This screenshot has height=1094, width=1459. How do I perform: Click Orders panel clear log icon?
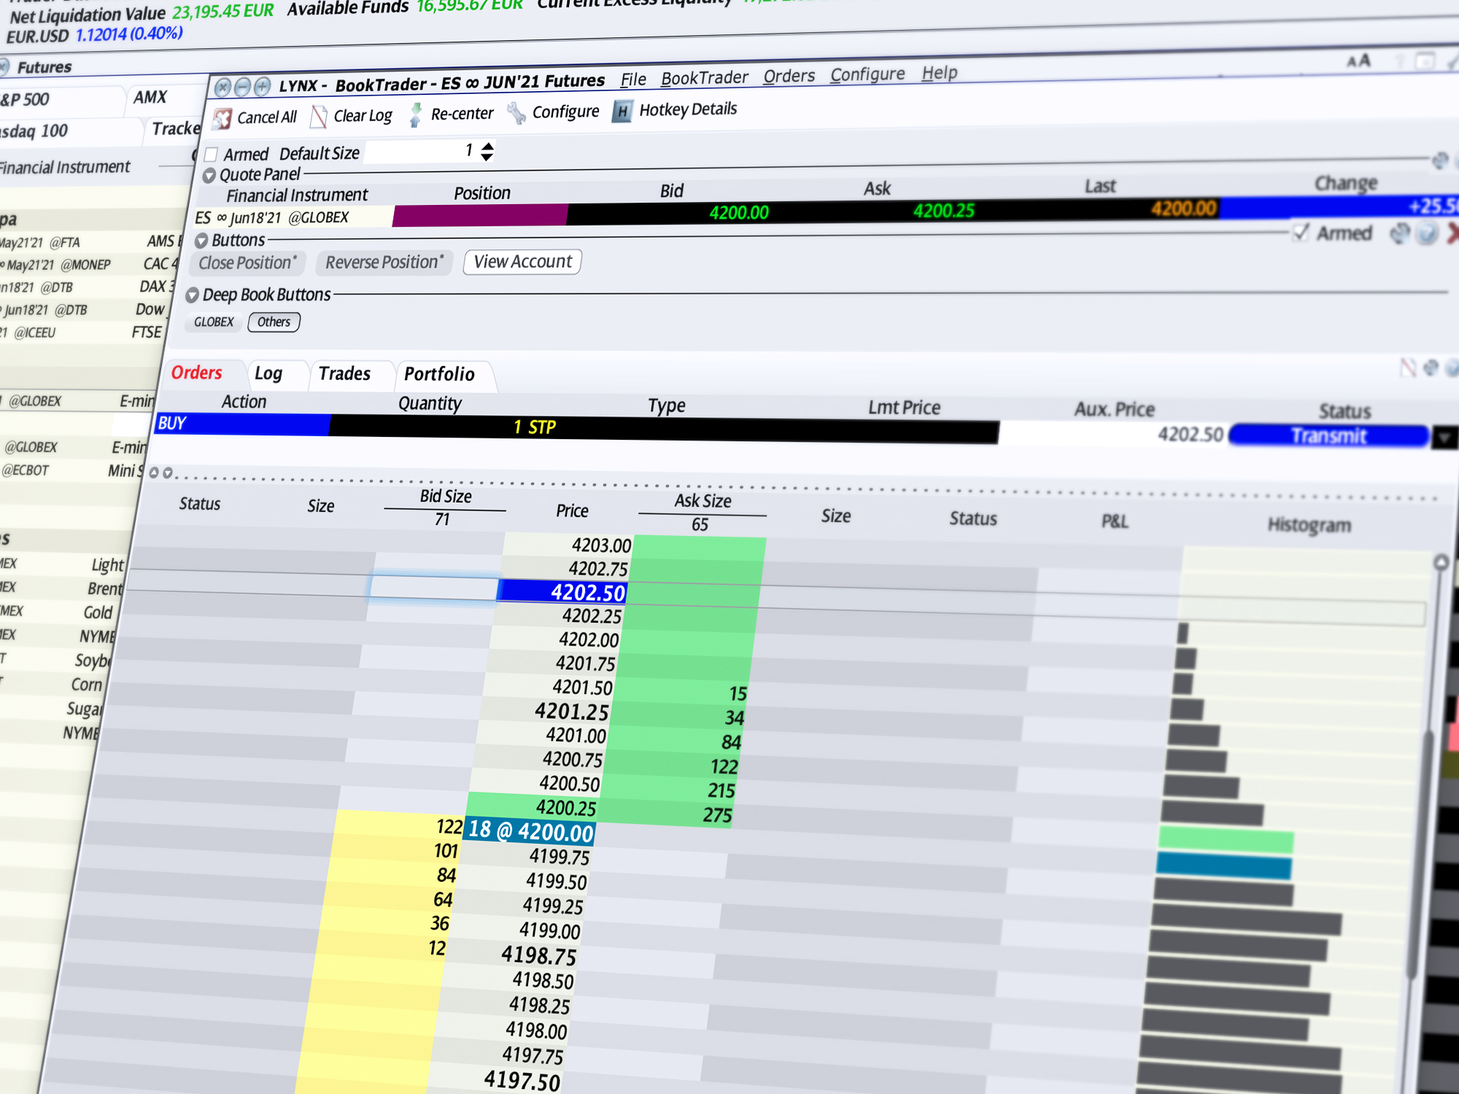coord(1408,368)
